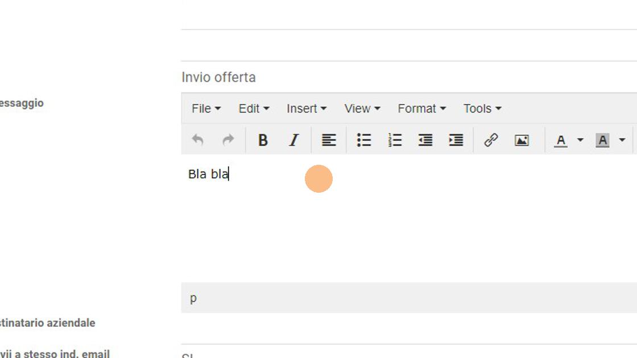Apply the text color button
The image size is (637, 358).
(x=561, y=140)
